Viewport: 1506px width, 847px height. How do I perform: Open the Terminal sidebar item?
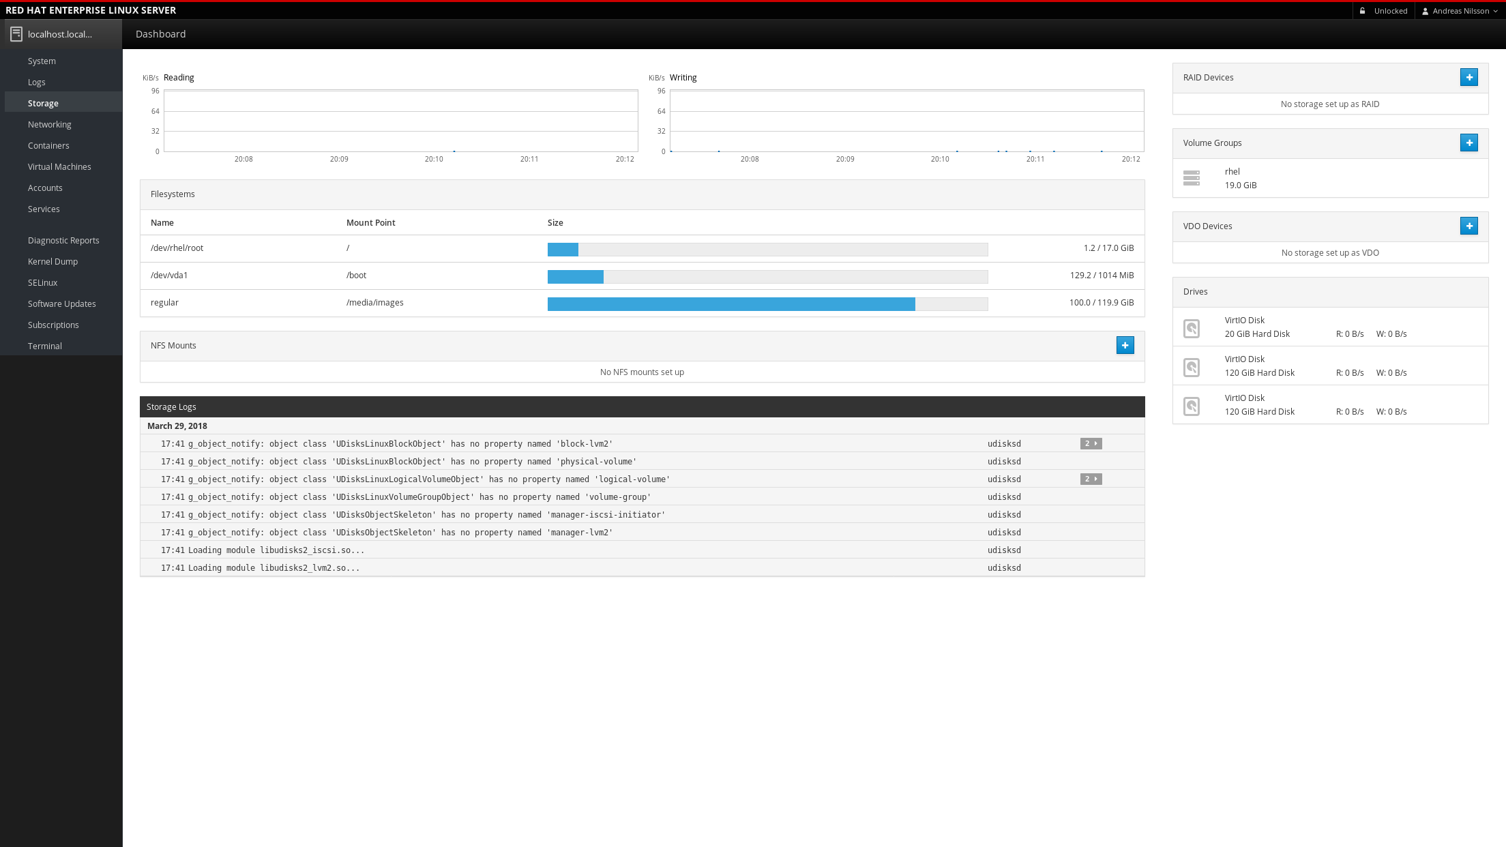coord(44,346)
